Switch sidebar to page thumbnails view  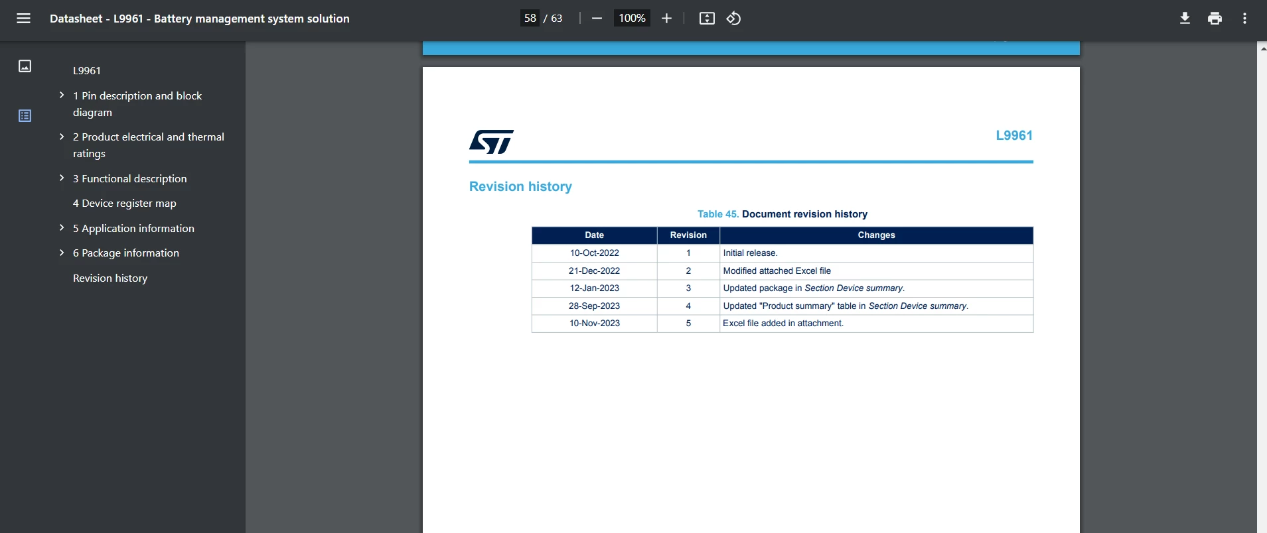[x=25, y=66]
